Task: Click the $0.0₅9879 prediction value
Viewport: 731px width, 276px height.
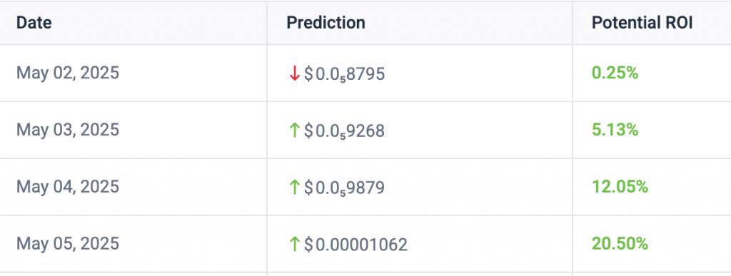Action: pyautogui.click(x=345, y=188)
